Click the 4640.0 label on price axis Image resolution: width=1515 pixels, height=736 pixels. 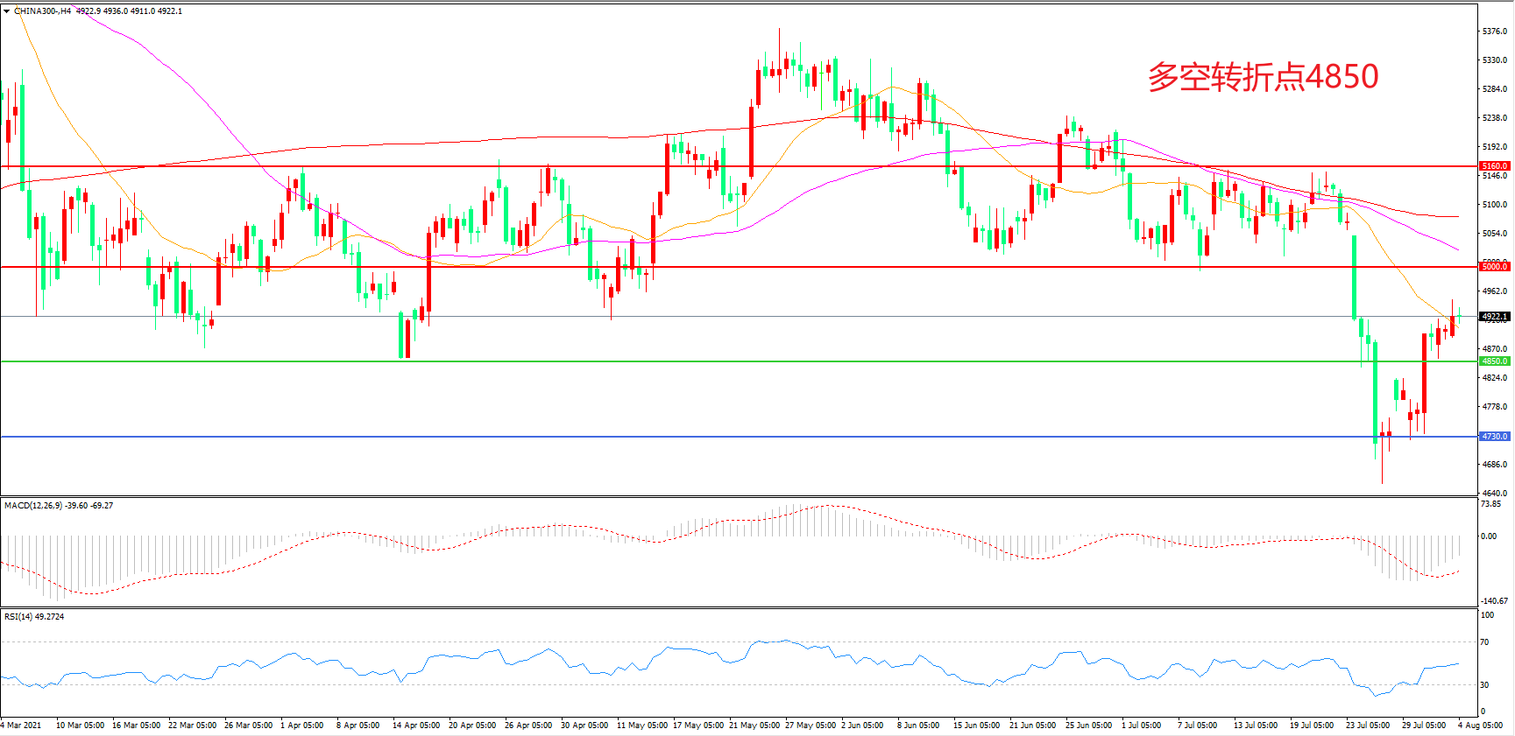(x=1494, y=494)
